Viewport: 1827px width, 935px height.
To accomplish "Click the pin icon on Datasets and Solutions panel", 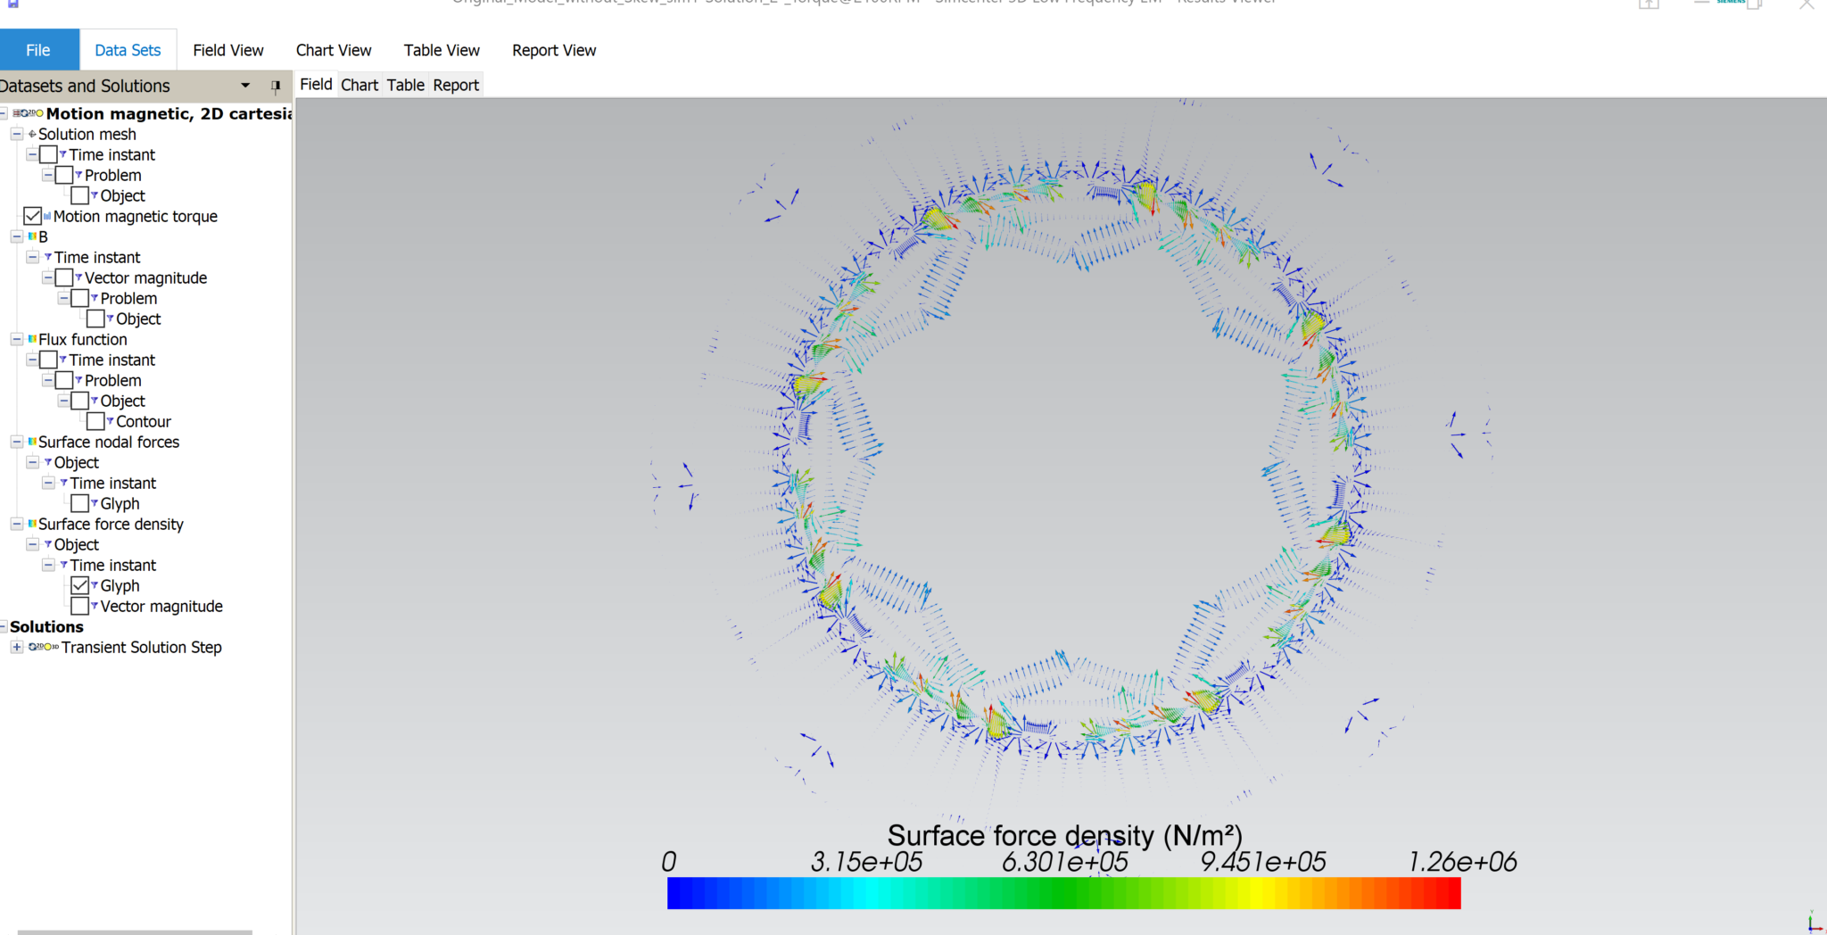I will (x=276, y=86).
